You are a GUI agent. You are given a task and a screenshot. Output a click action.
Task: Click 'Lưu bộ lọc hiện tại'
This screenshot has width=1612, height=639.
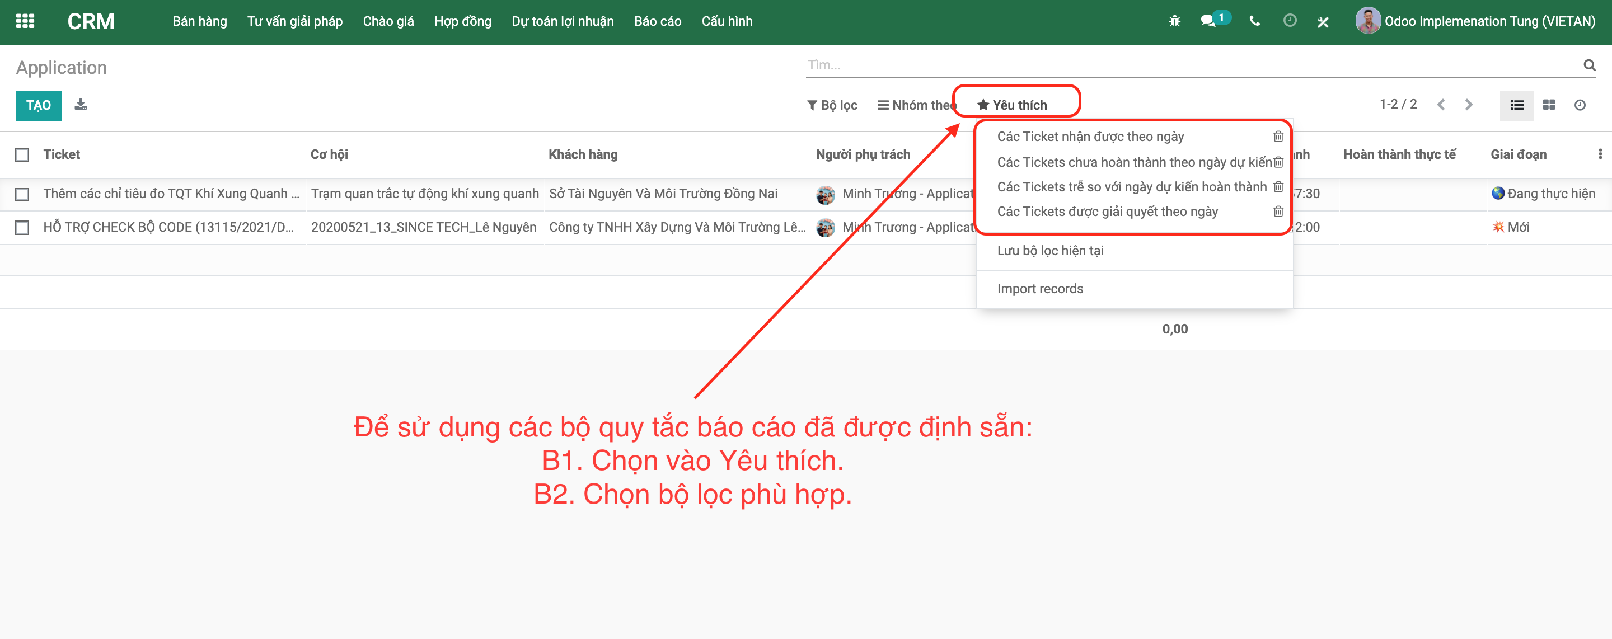click(x=1051, y=250)
